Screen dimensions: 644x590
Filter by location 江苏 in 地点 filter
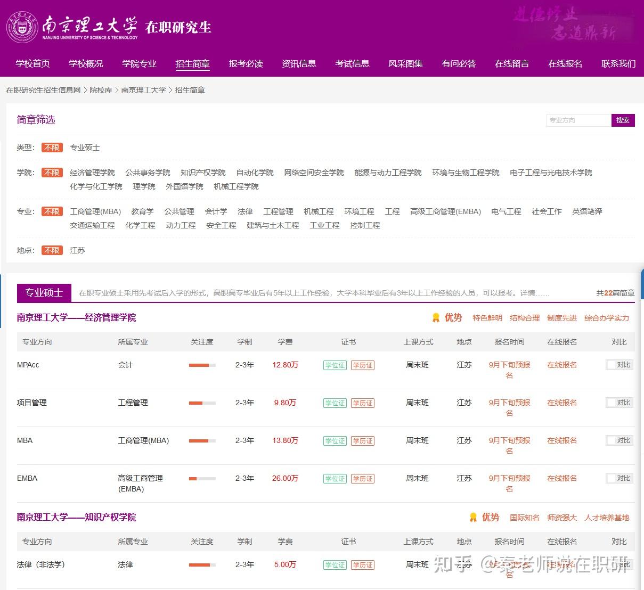78,250
